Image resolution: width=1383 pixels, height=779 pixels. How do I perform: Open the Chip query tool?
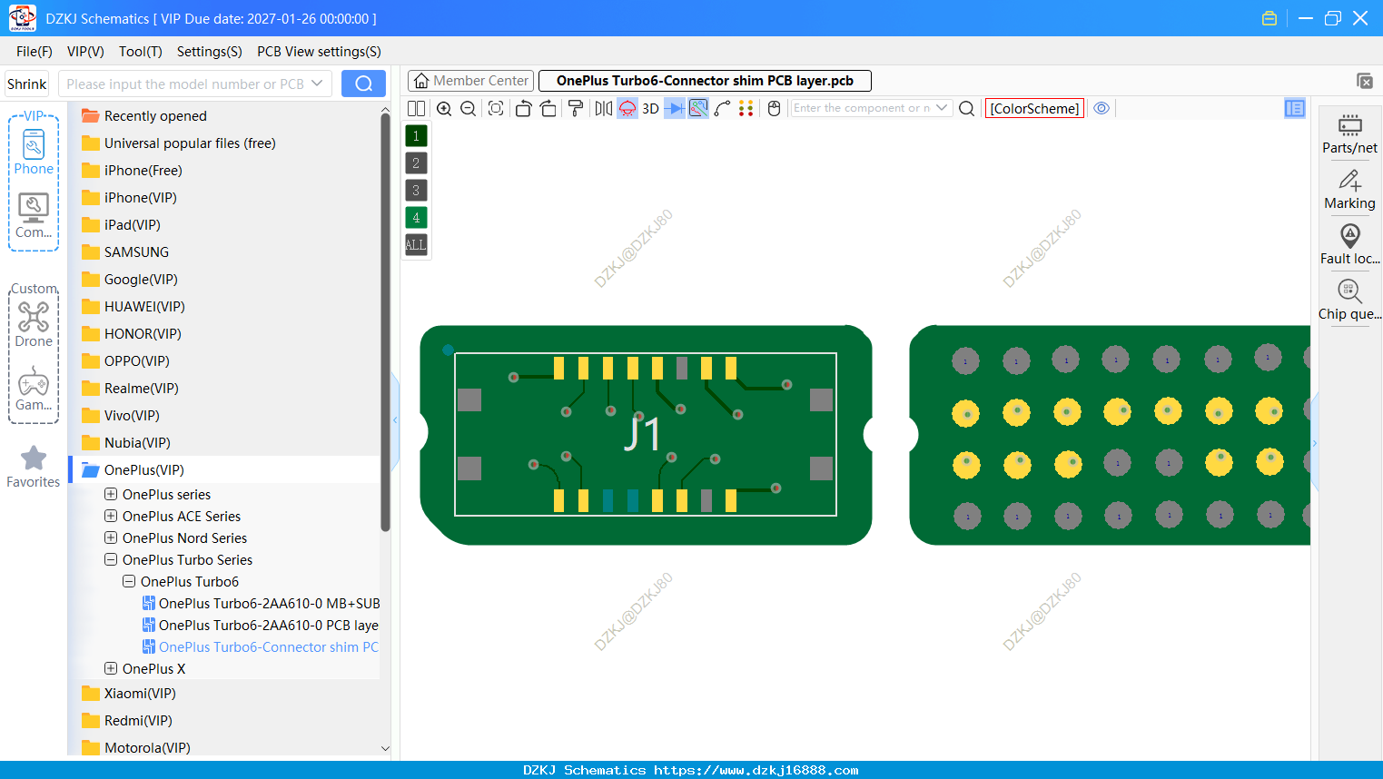tap(1350, 300)
